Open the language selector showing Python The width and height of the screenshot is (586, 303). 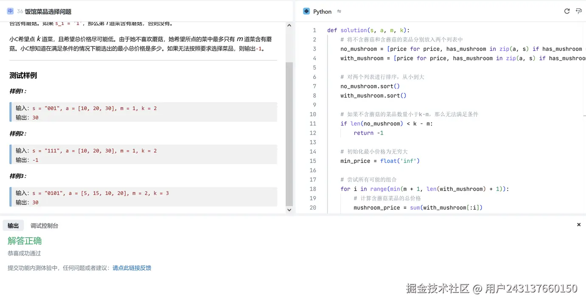(x=322, y=11)
